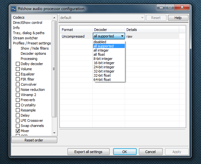
Task: Click Export all settings button
Action: coord(89,152)
